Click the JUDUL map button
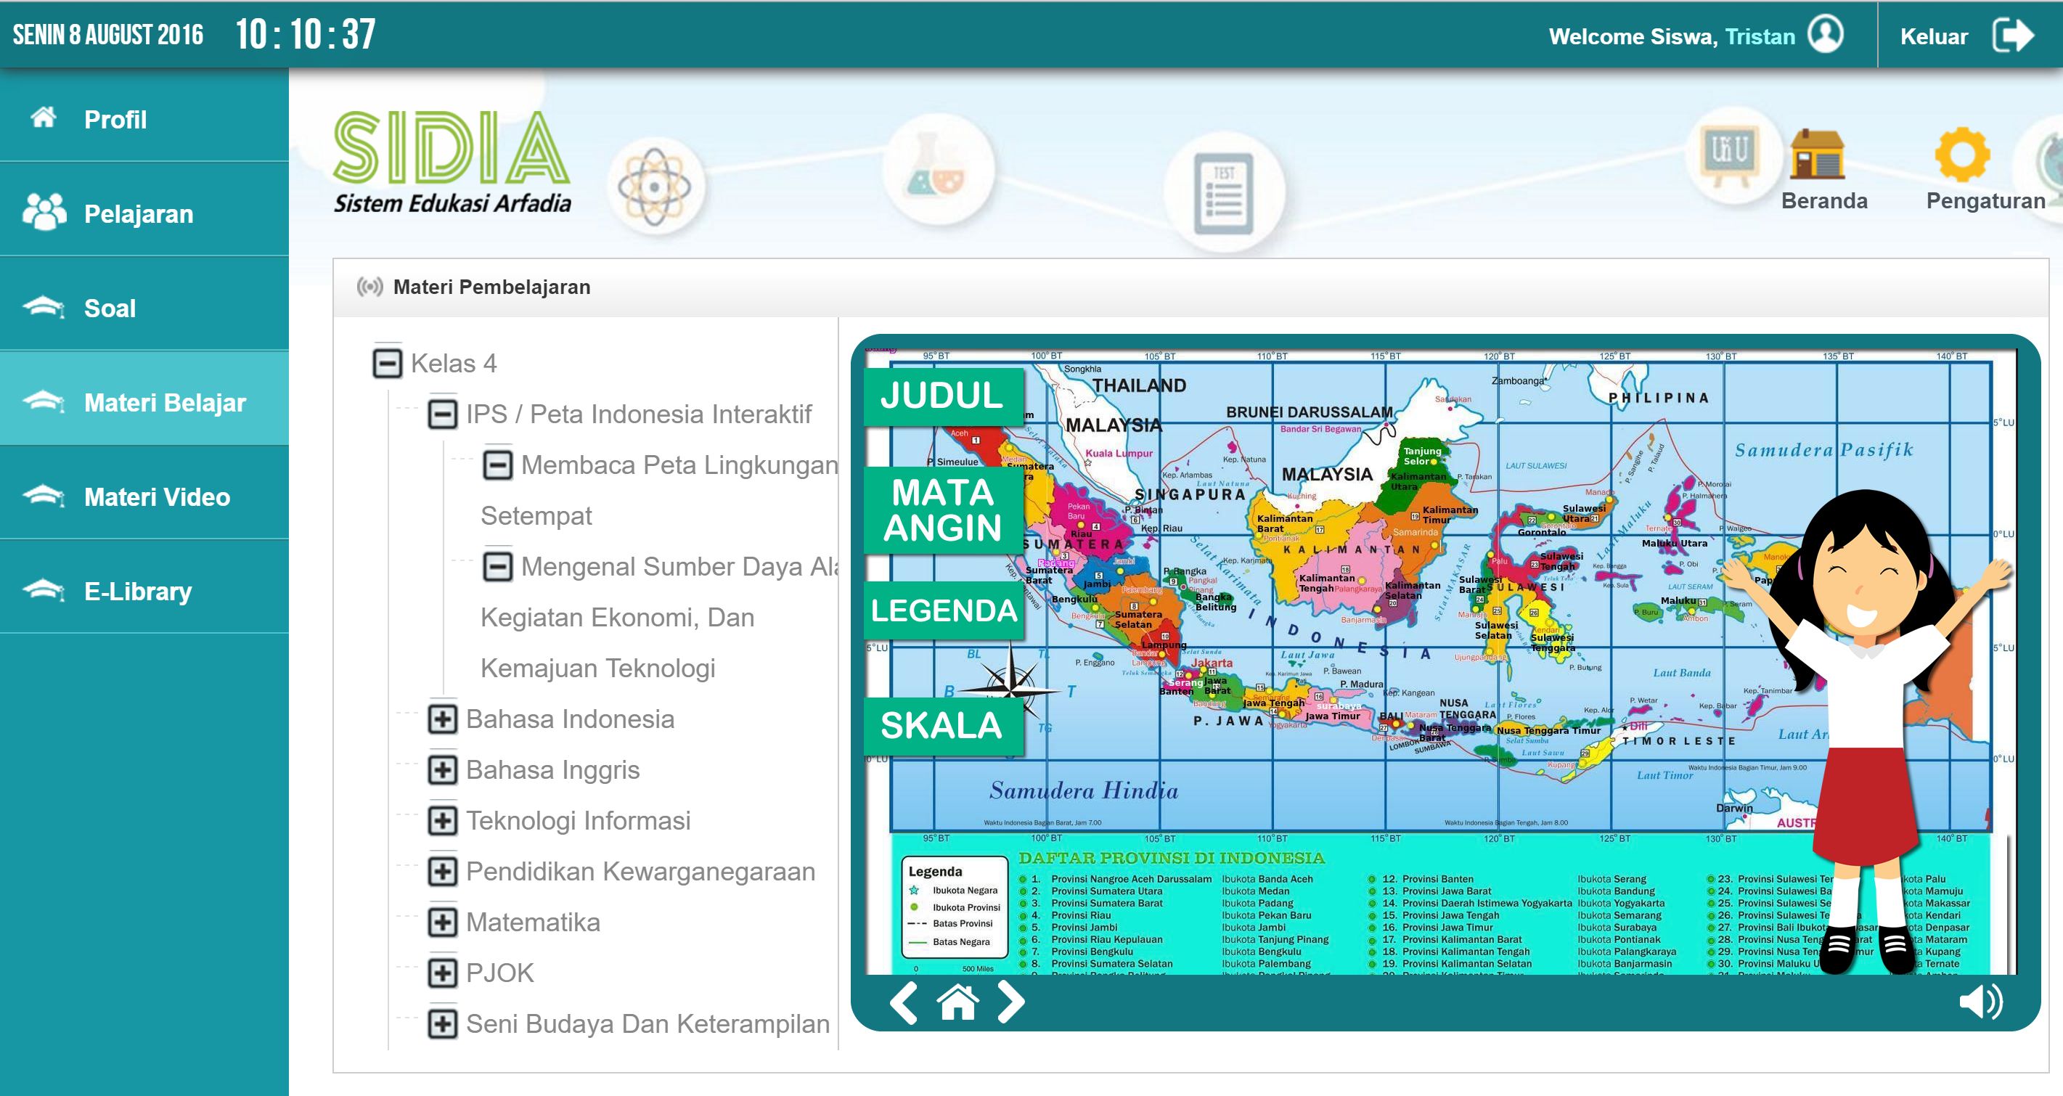 click(x=944, y=396)
